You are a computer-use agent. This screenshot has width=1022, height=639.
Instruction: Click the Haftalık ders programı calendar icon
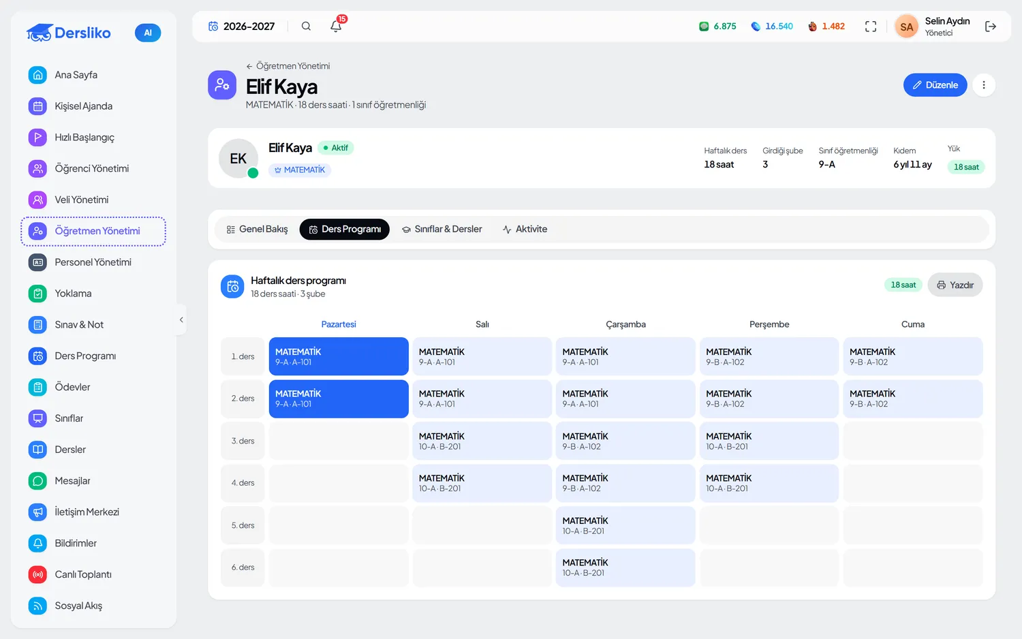pyautogui.click(x=232, y=287)
